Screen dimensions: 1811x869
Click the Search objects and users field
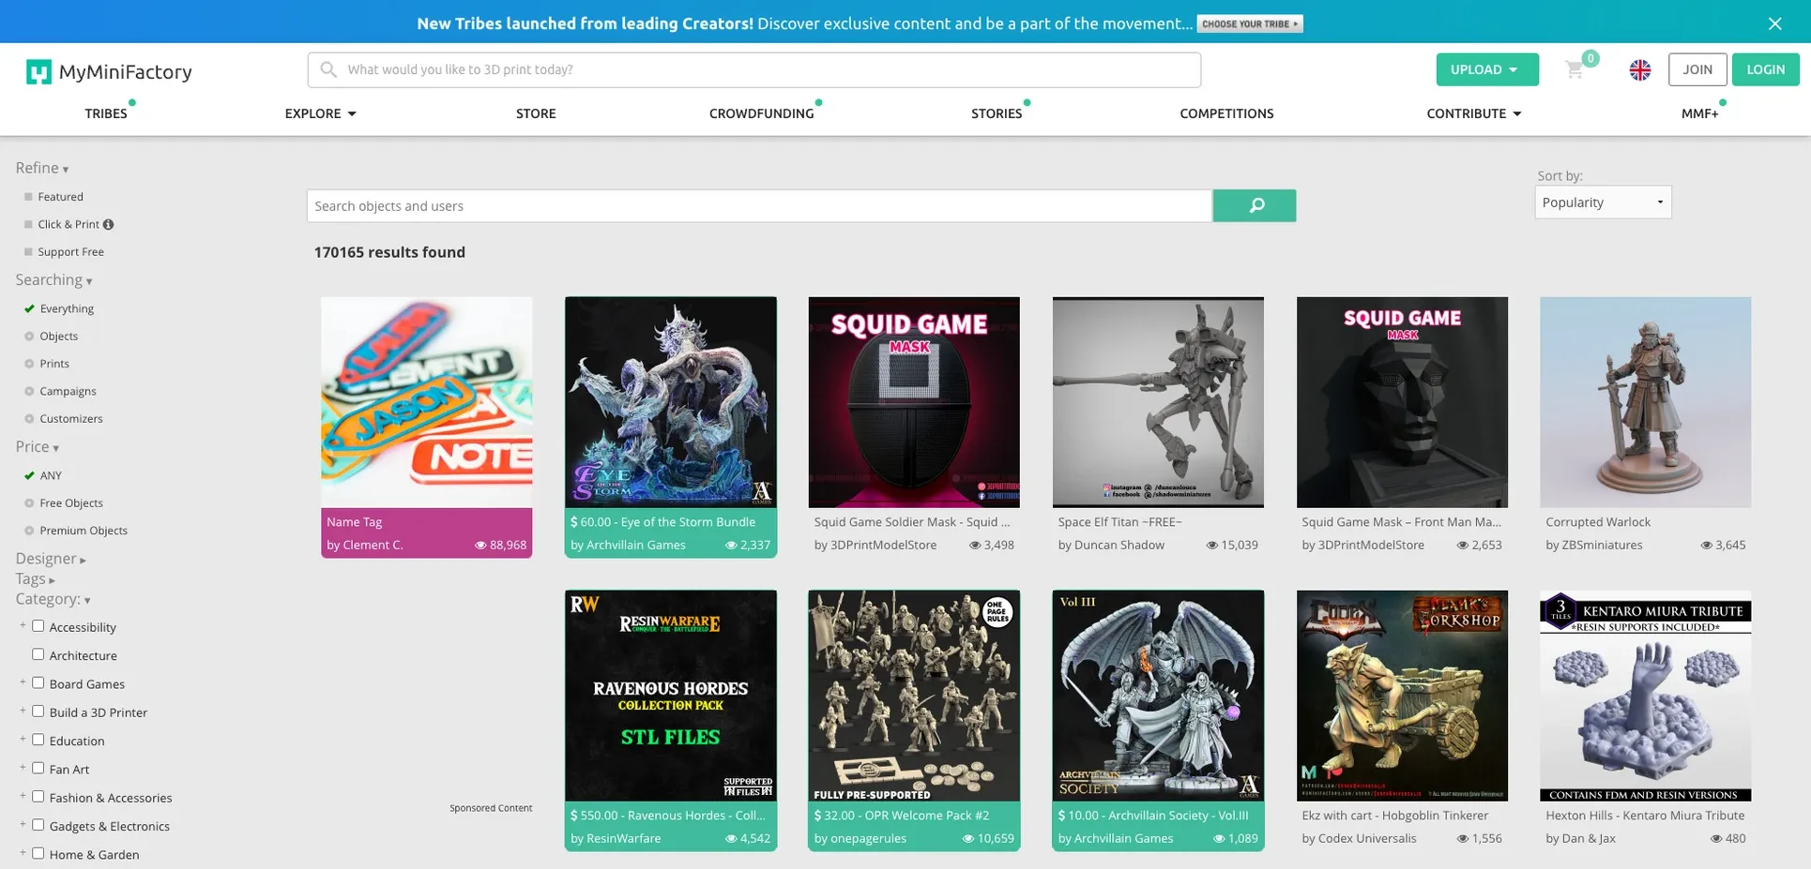coord(759,205)
